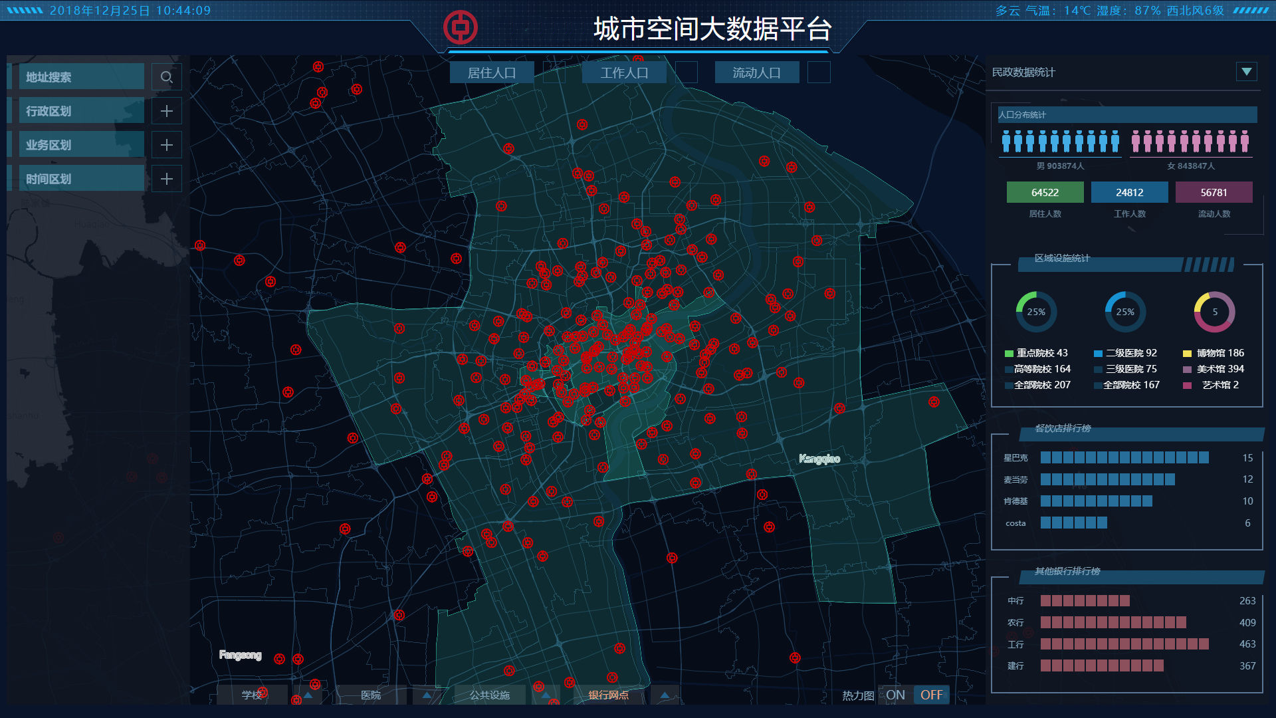Expand 业务区划 with its plus icon
The width and height of the screenshot is (1276, 718).
[x=167, y=145]
